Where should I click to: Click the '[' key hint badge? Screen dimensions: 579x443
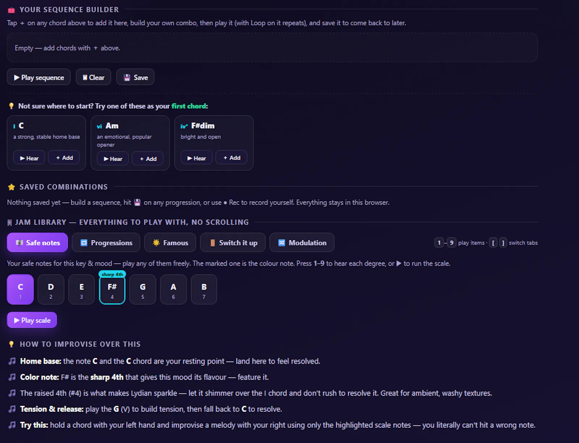[x=493, y=242]
